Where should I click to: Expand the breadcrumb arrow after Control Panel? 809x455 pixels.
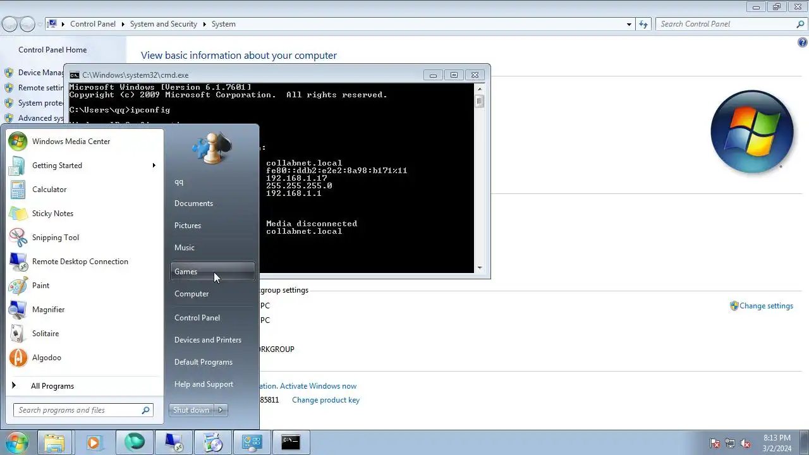click(x=123, y=24)
